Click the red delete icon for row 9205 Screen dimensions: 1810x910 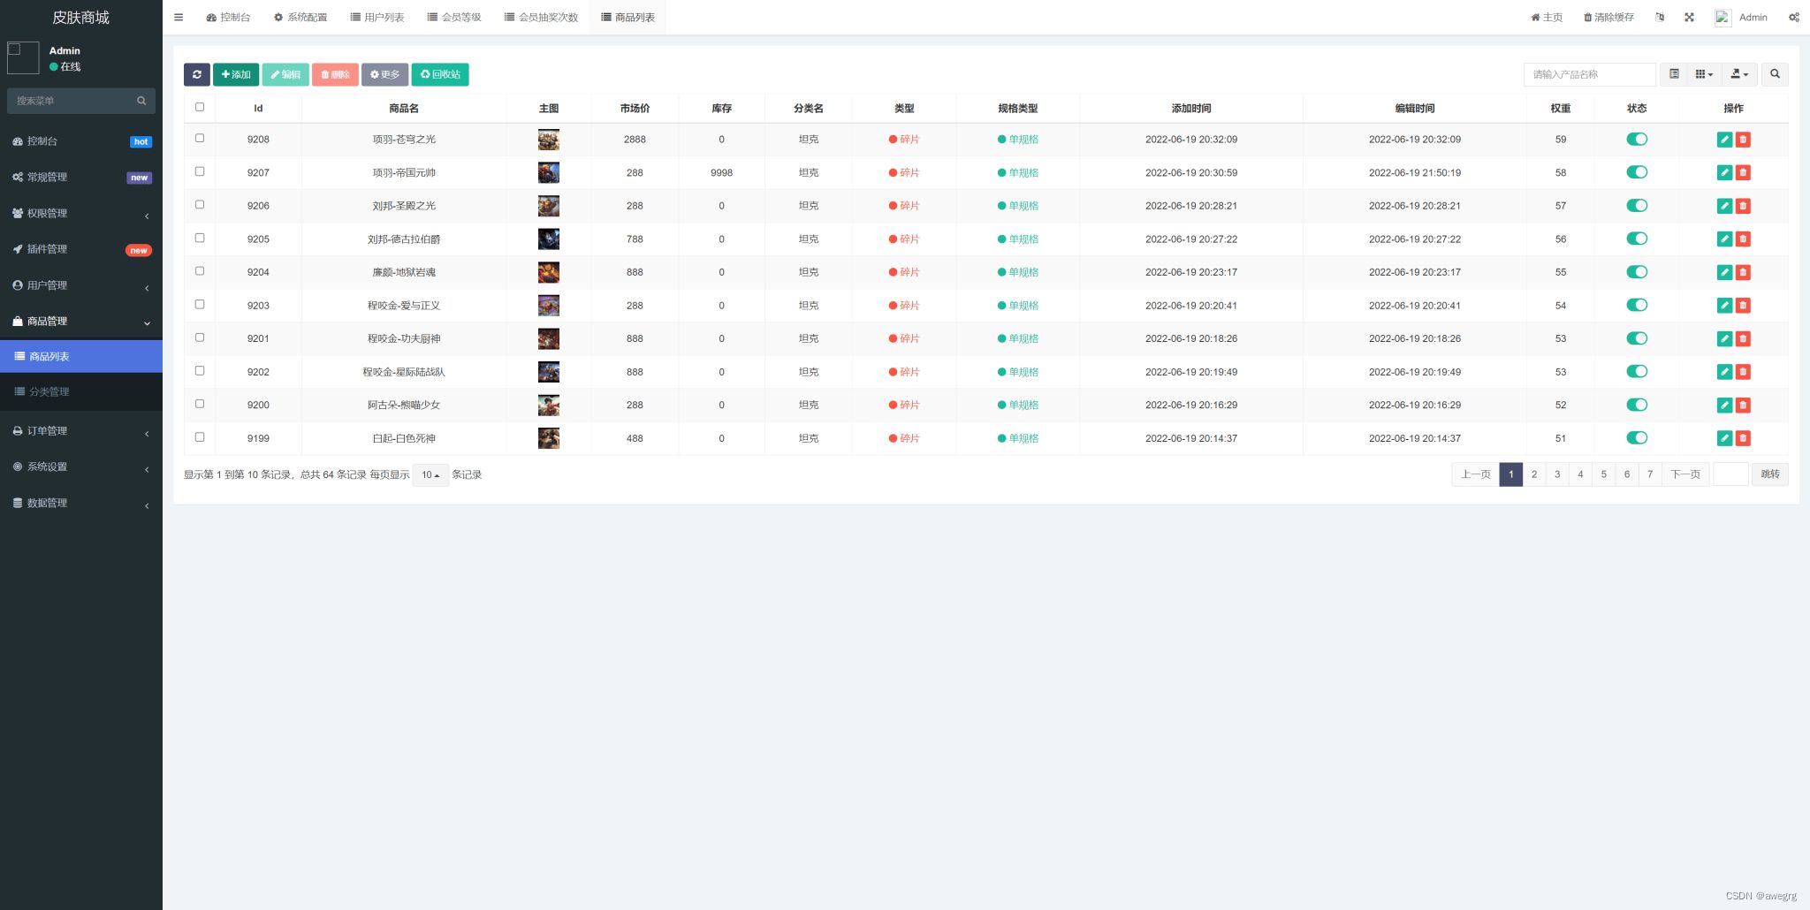point(1743,239)
